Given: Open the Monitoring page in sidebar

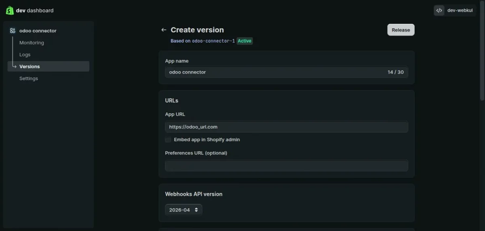Looking at the screenshot, I should pyautogui.click(x=32, y=43).
